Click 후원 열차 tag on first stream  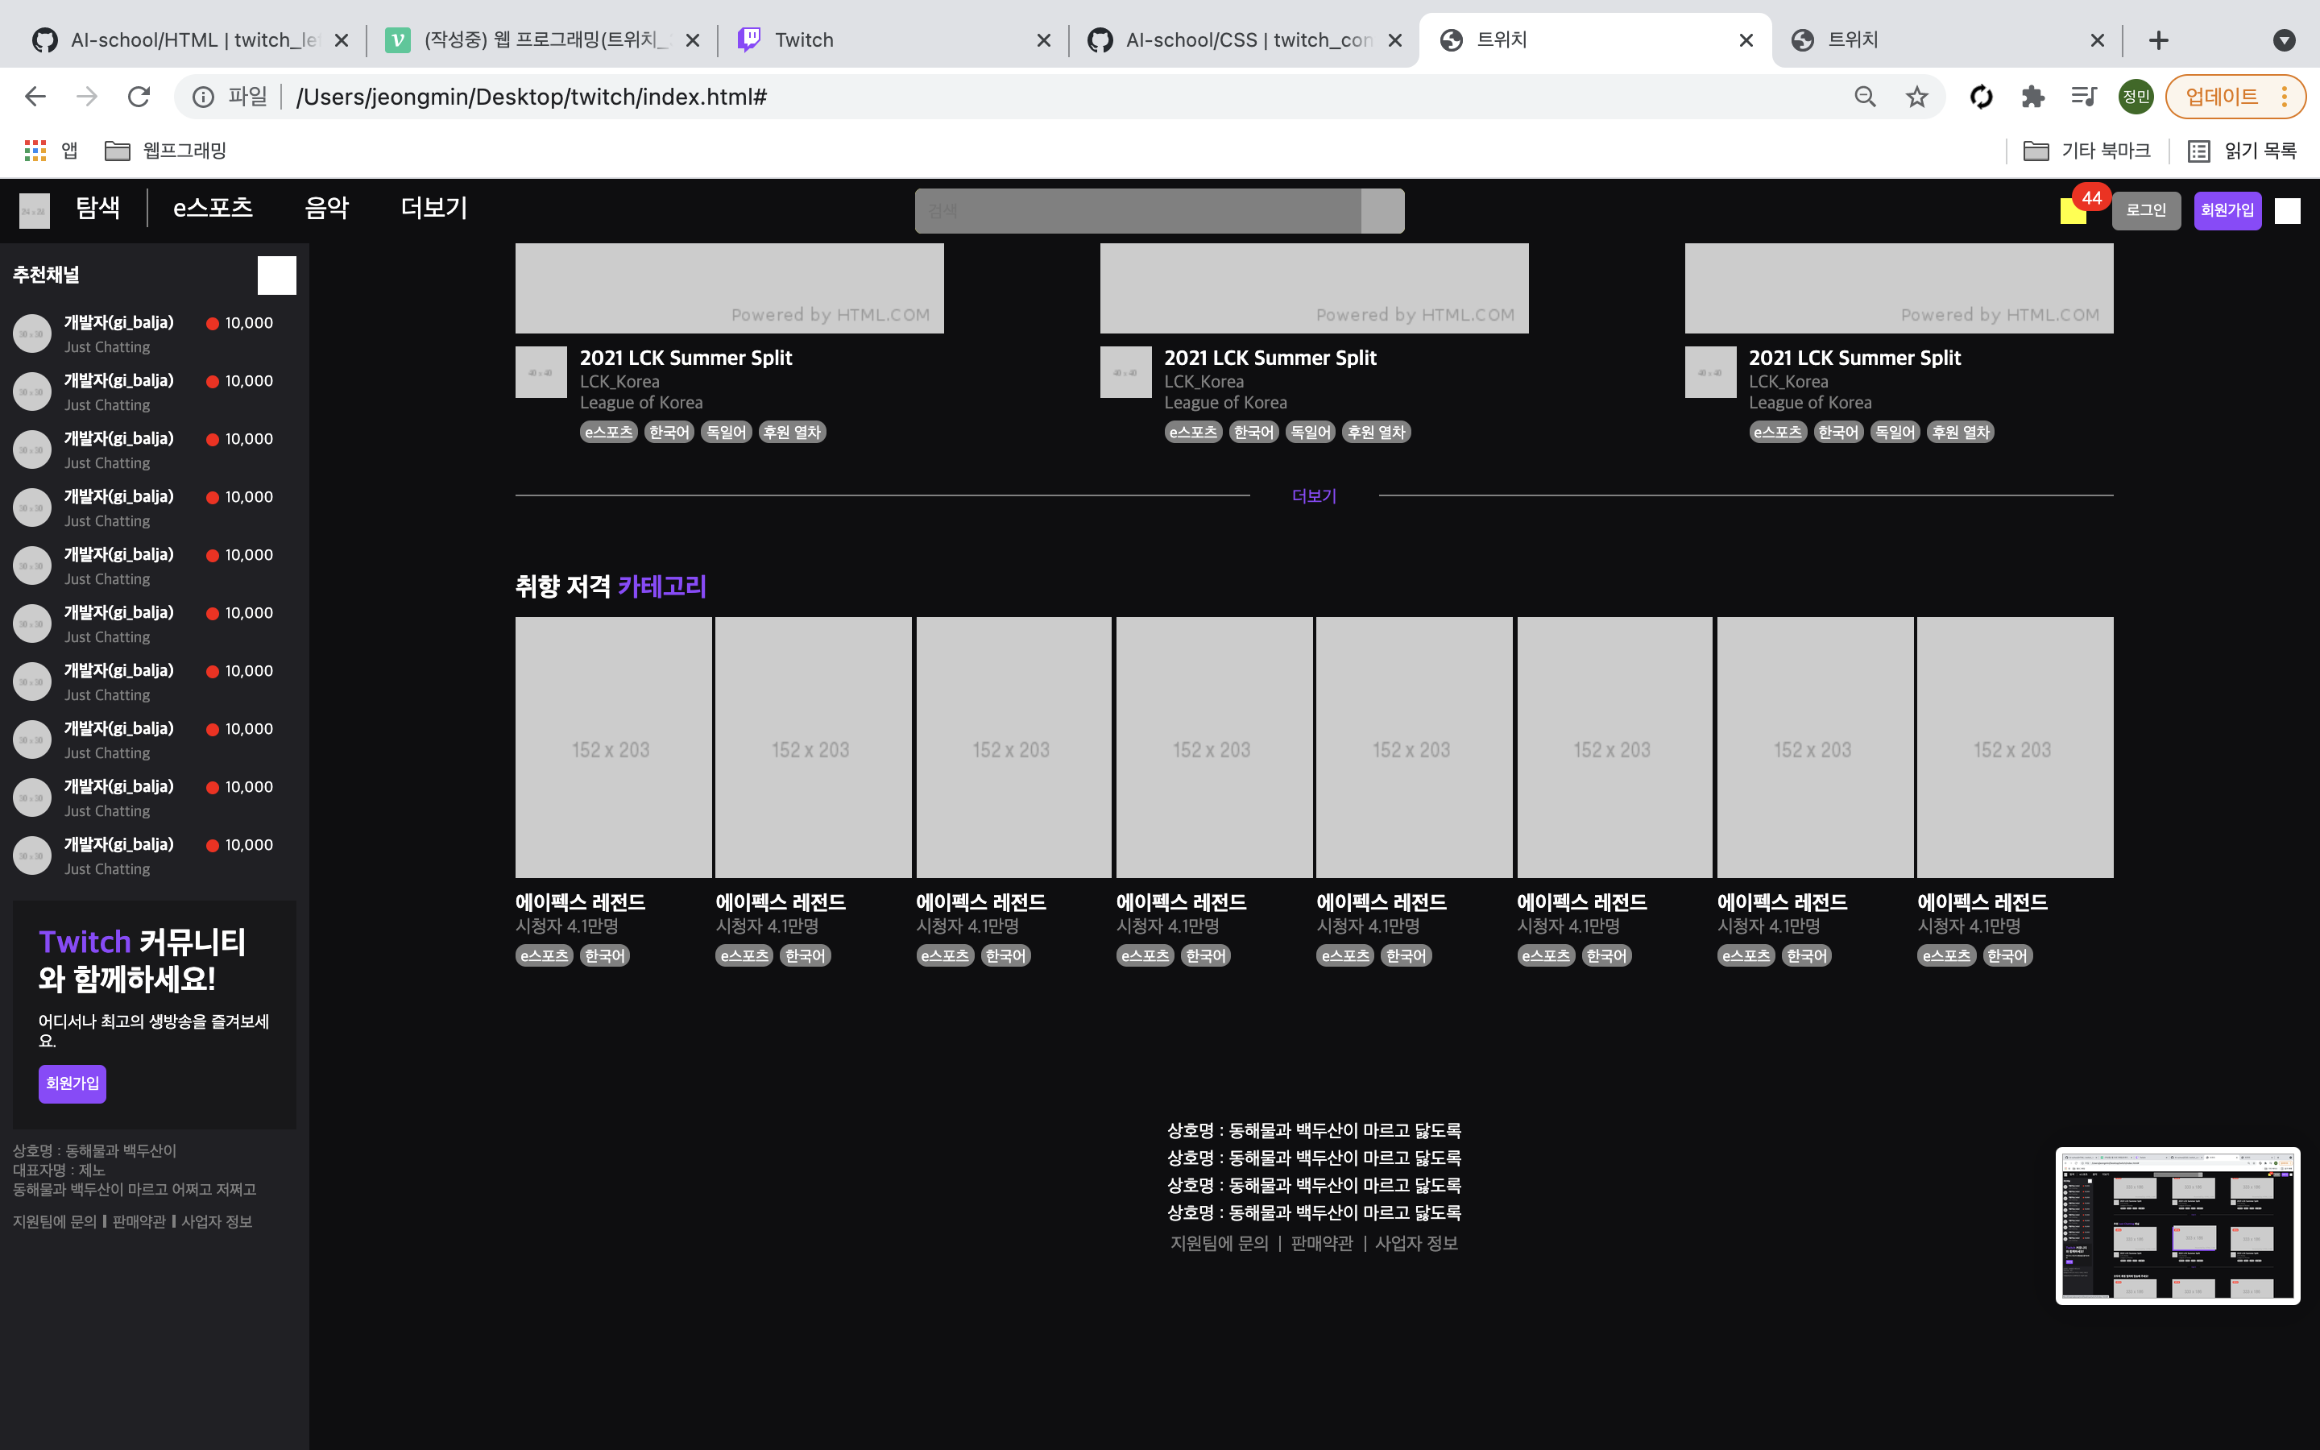pos(792,433)
